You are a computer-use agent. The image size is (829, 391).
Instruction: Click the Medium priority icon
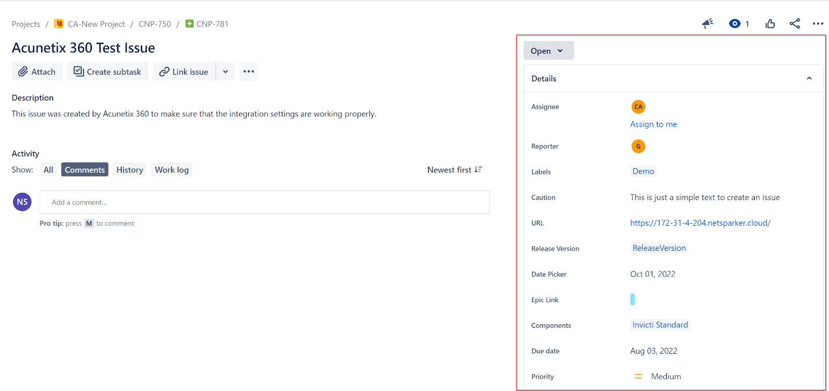[638, 376]
